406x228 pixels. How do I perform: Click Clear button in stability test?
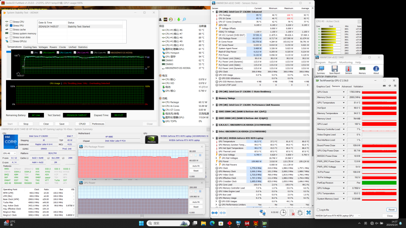tap(46, 124)
